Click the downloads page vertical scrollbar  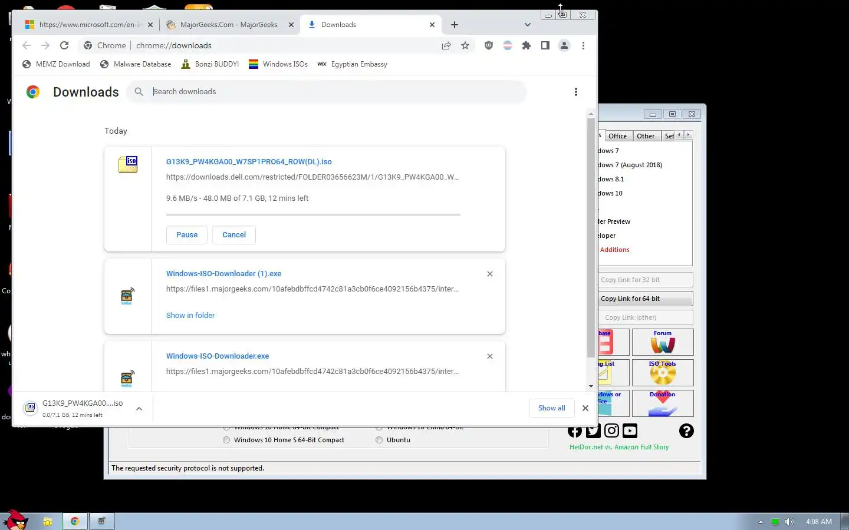tap(591, 238)
